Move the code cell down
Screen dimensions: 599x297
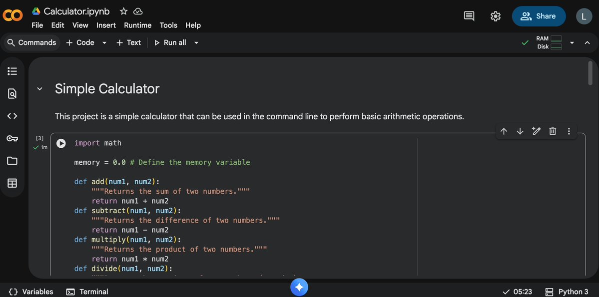[520, 131]
